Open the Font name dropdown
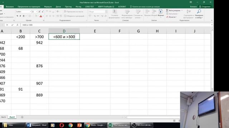The image size is (229, 128). tap(30, 12)
